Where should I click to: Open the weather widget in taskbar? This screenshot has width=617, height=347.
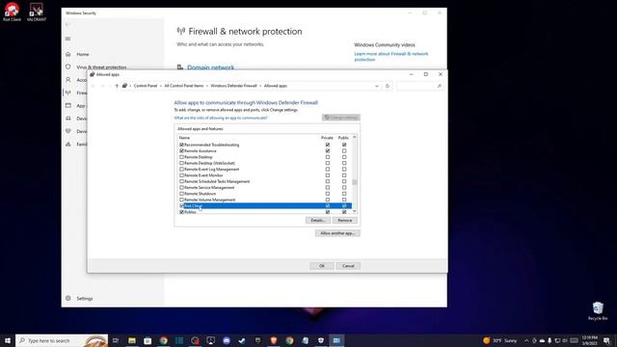coord(499,340)
